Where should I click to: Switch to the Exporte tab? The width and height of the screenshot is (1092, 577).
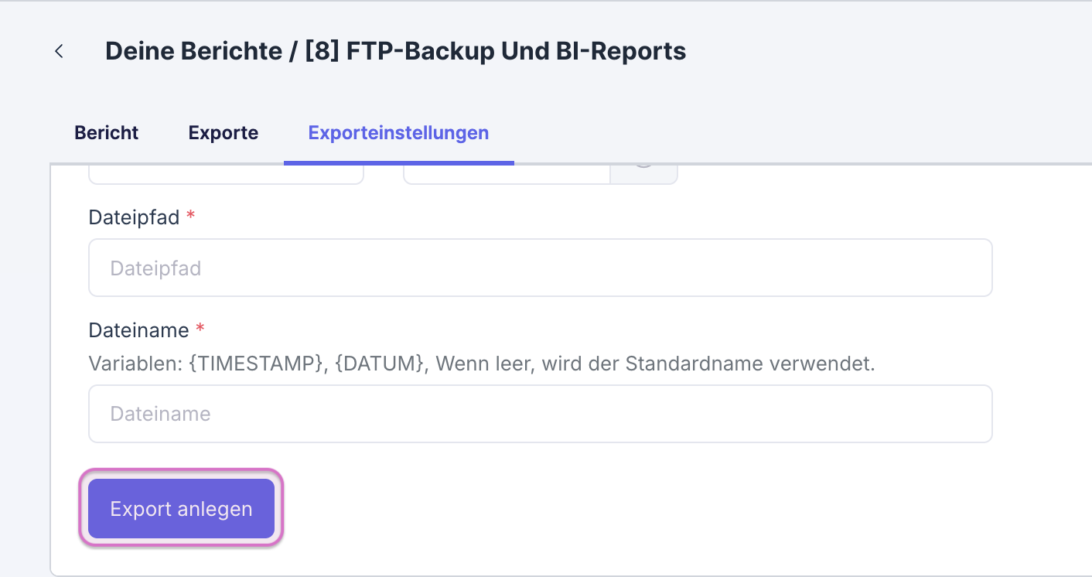223,133
